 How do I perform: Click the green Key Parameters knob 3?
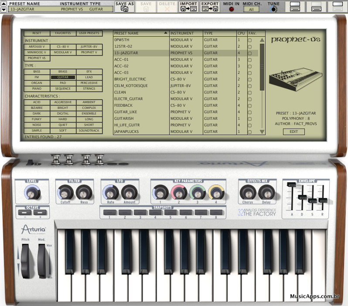point(198,193)
